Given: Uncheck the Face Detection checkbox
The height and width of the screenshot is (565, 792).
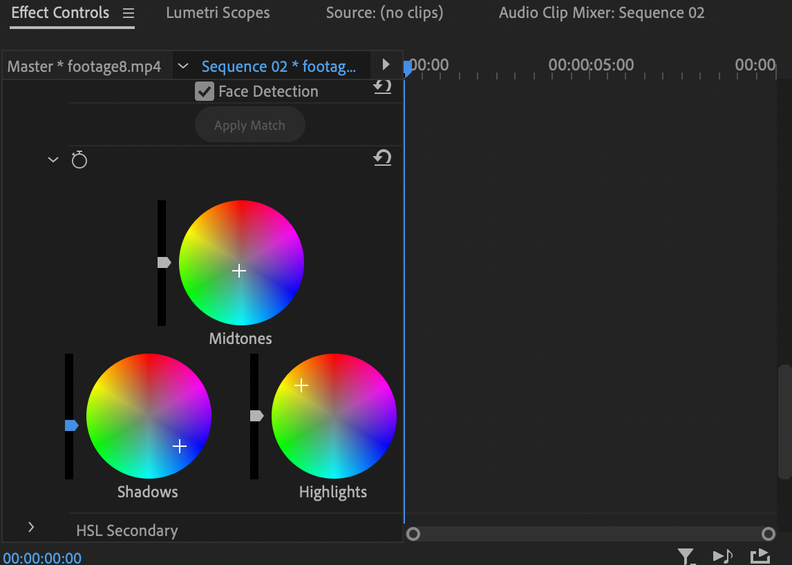Looking at the screenshot, I should [205, 91].
